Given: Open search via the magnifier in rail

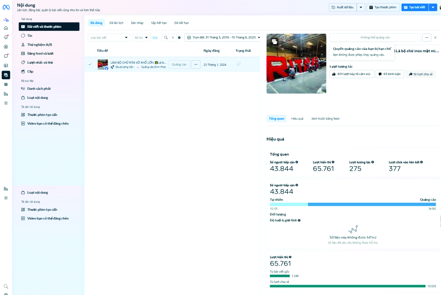Looking at the screenshot, I should [x=6, y=286].
